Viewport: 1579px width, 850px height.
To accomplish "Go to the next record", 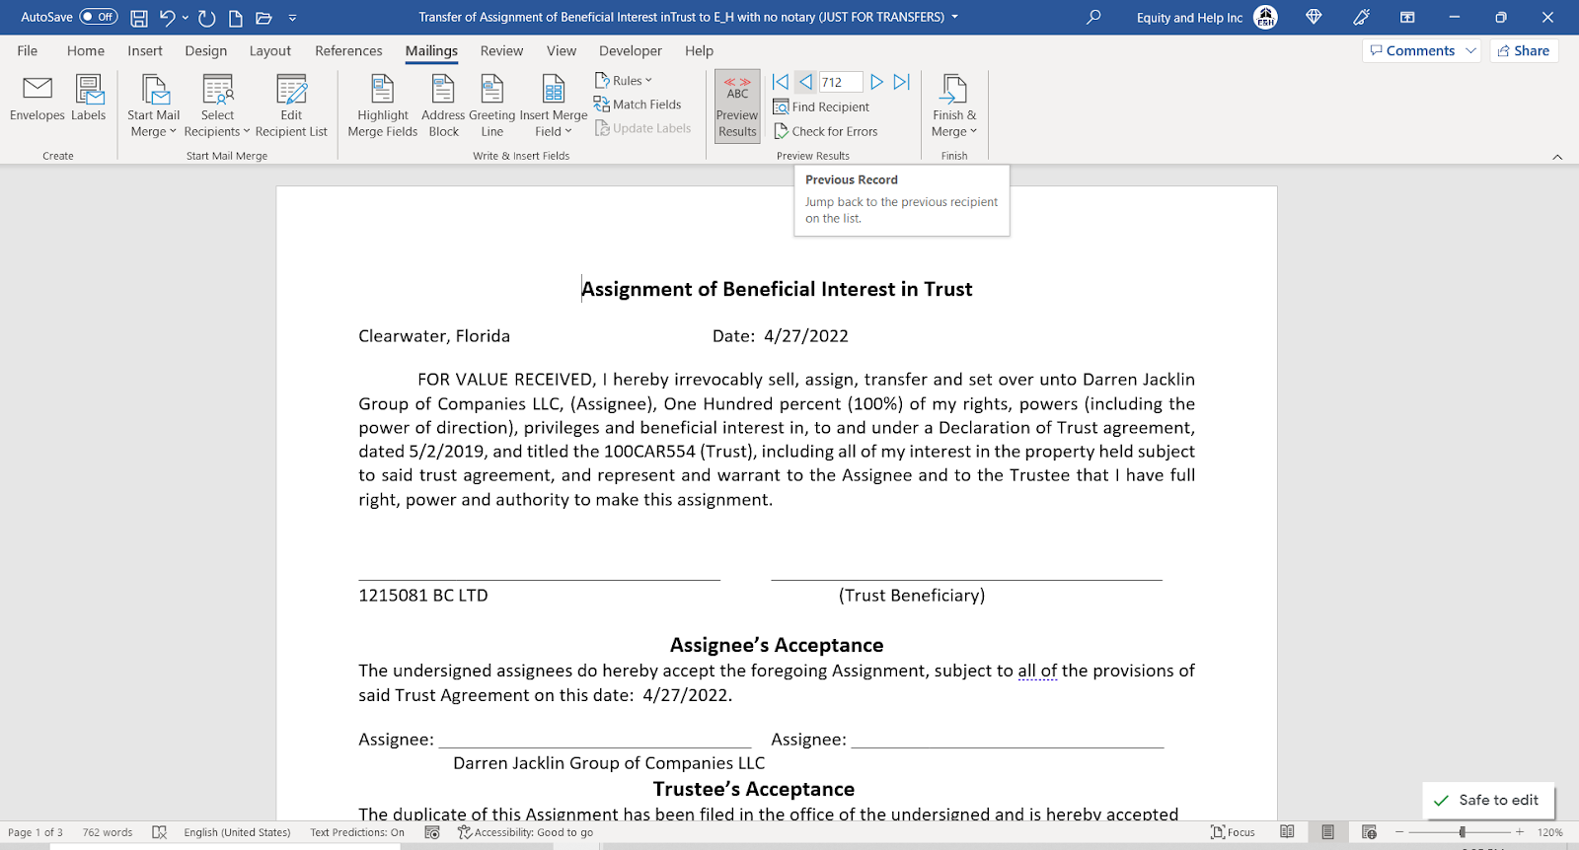I will coord(876,82).
